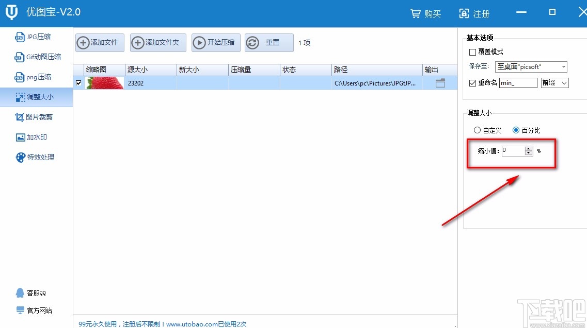587x328 pixels.
Task: Enable the 覆盖模式 overwrite checkbox
Action: pyautogui.click(x=473, y=51)
